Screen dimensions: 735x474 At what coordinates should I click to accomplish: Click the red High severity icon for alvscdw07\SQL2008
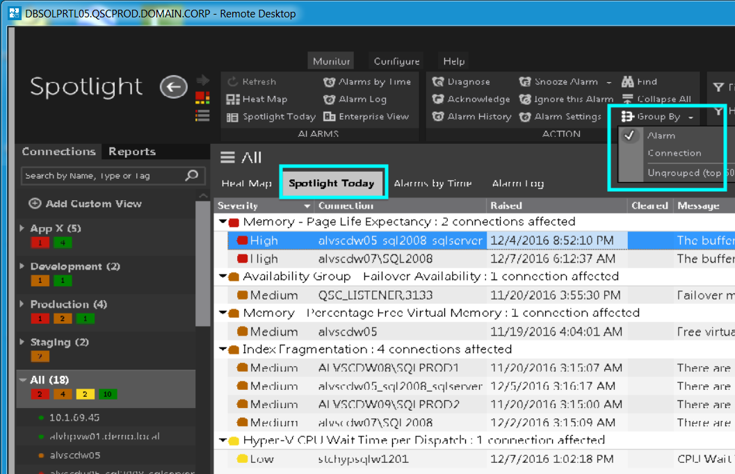[243, 259]
